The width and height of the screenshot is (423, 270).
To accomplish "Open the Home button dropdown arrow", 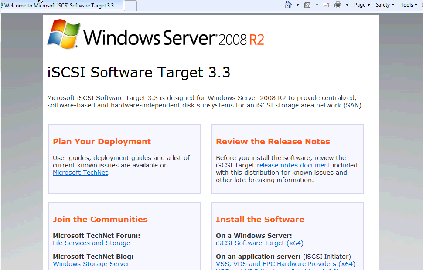I will pos(297,5).
